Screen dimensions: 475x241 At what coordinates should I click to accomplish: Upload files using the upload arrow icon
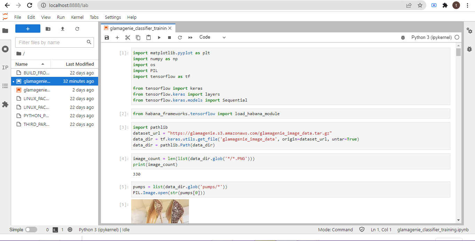click(63, 29)
